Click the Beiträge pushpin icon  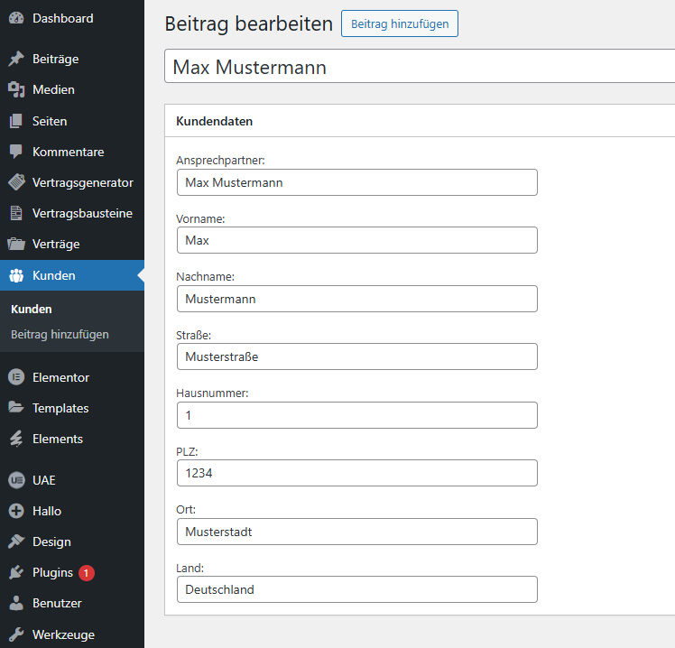point(16,59)
